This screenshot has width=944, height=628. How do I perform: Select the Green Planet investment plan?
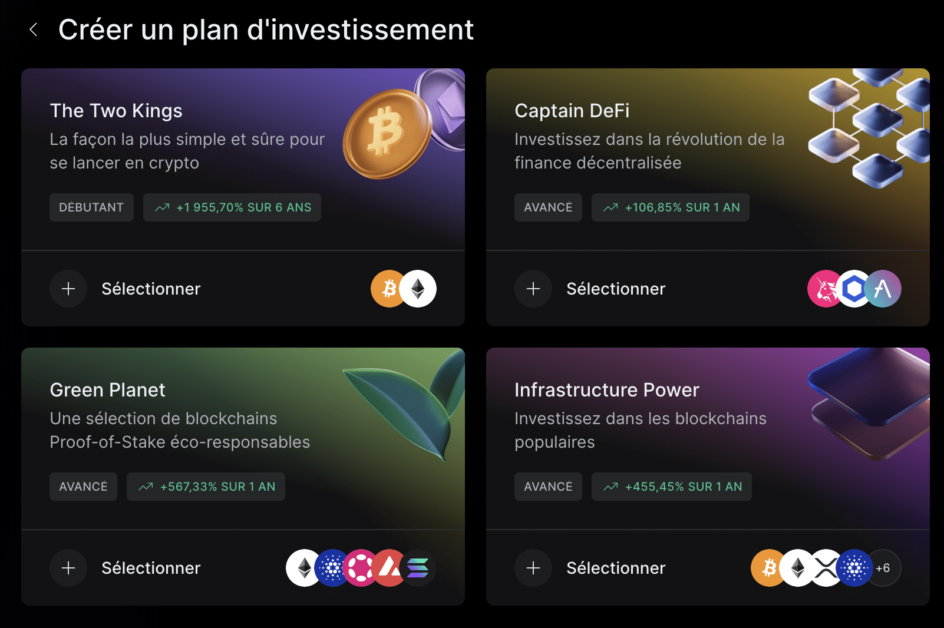coord(151,568)
